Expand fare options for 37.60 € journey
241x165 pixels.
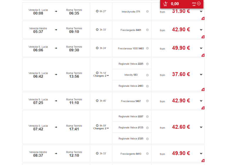pos(201,75)
